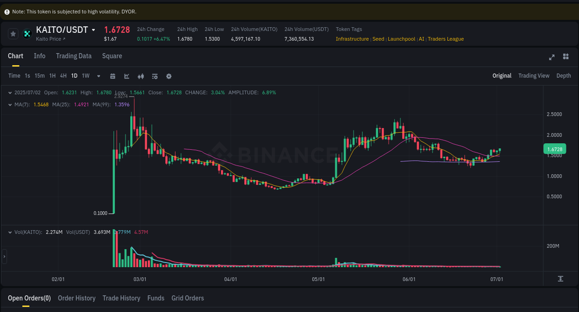
Task: Click the KAITO token logo
Action: [26, 33]
